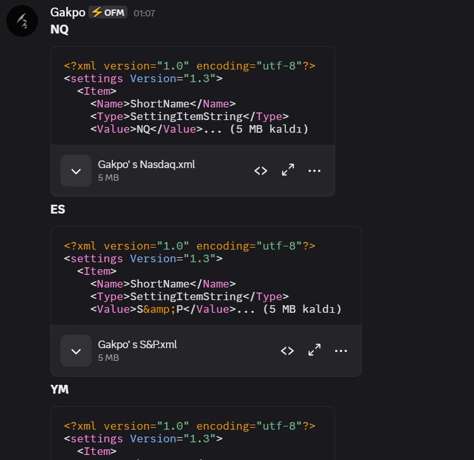Viewport: 474px width, 460px height.
Task: Click the S&amp;P value line in code
Action: pyautogui.click(x=216, y=309)
